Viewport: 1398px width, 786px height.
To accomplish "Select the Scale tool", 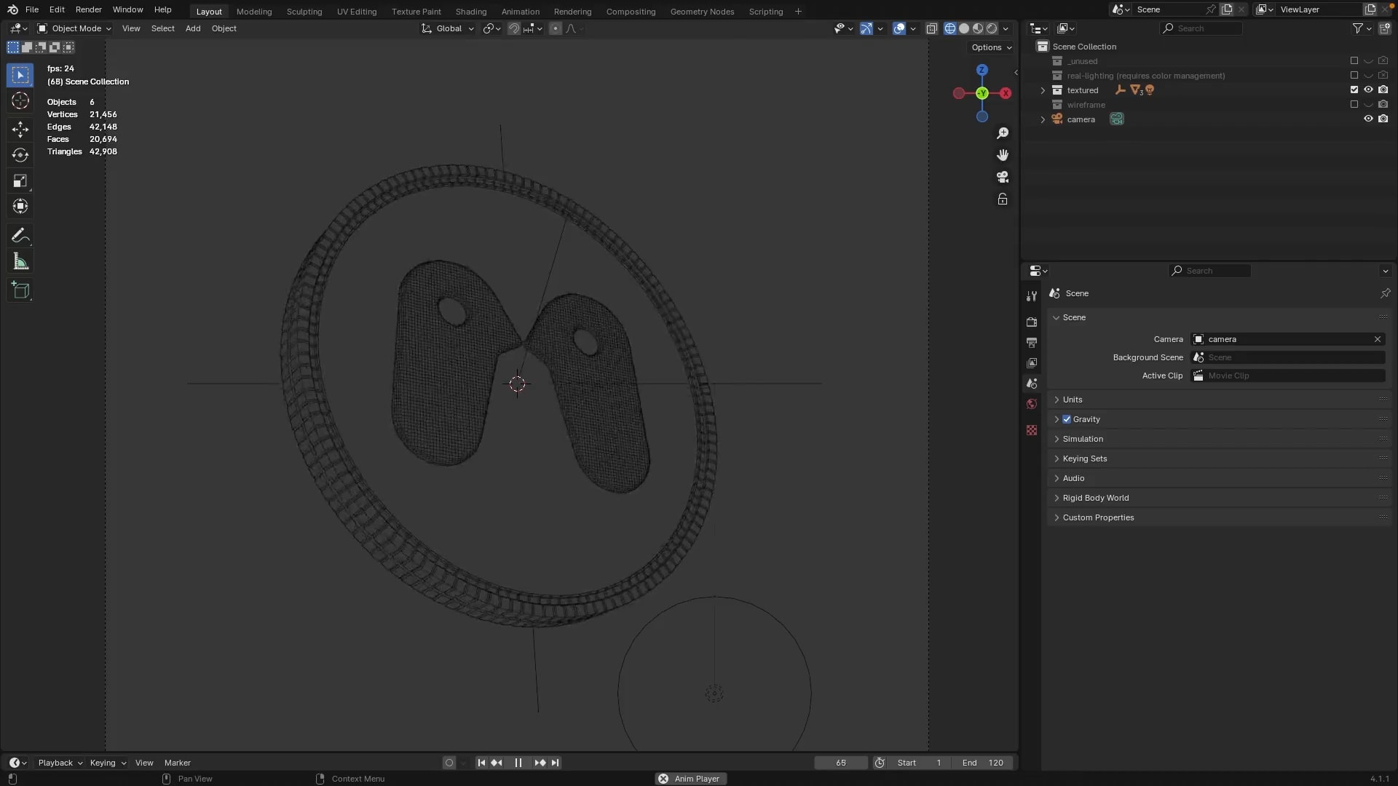I will (20, 181).
